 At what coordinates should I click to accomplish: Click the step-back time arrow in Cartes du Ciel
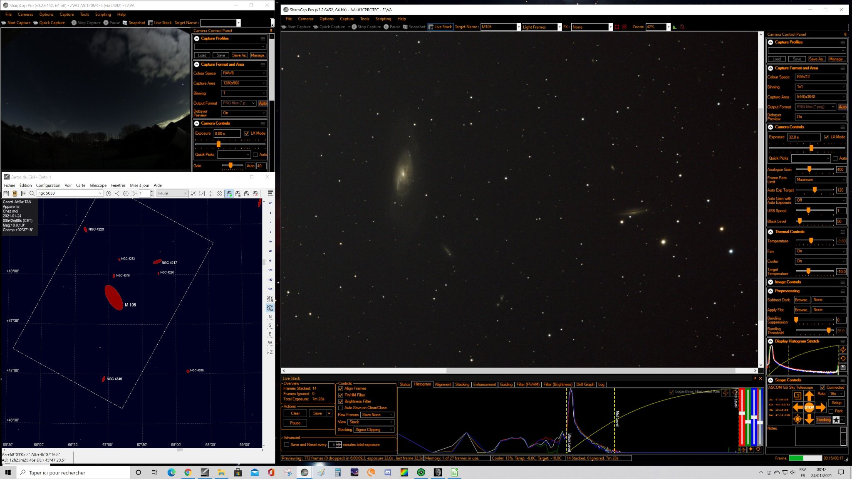117,193
